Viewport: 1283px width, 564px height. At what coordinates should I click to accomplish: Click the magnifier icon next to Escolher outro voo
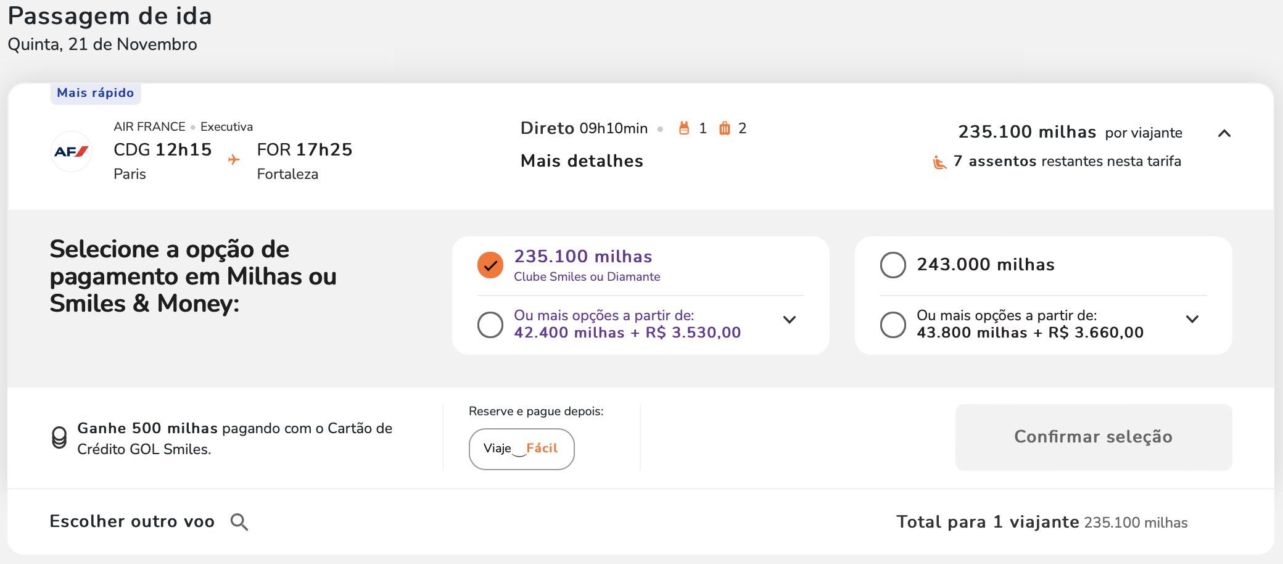click(x=239, y=522)
